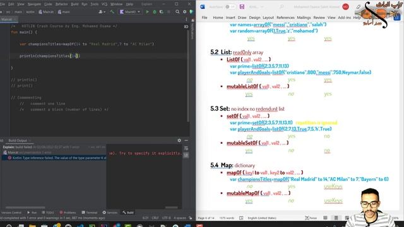404x227 pixels.
Task: Open File Explorer folder icon on taskbar
Action: coord(32,226)
